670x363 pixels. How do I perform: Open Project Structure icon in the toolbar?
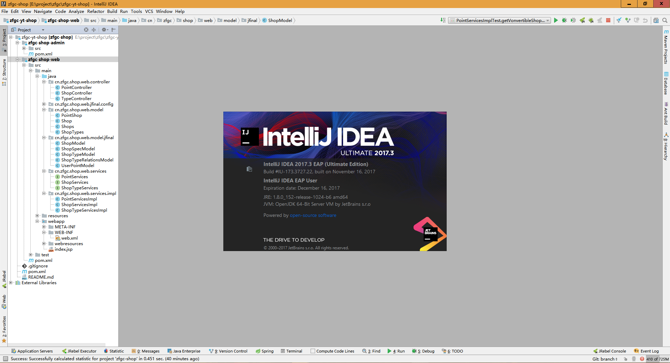pyautogui.click(x=656, y=20)
